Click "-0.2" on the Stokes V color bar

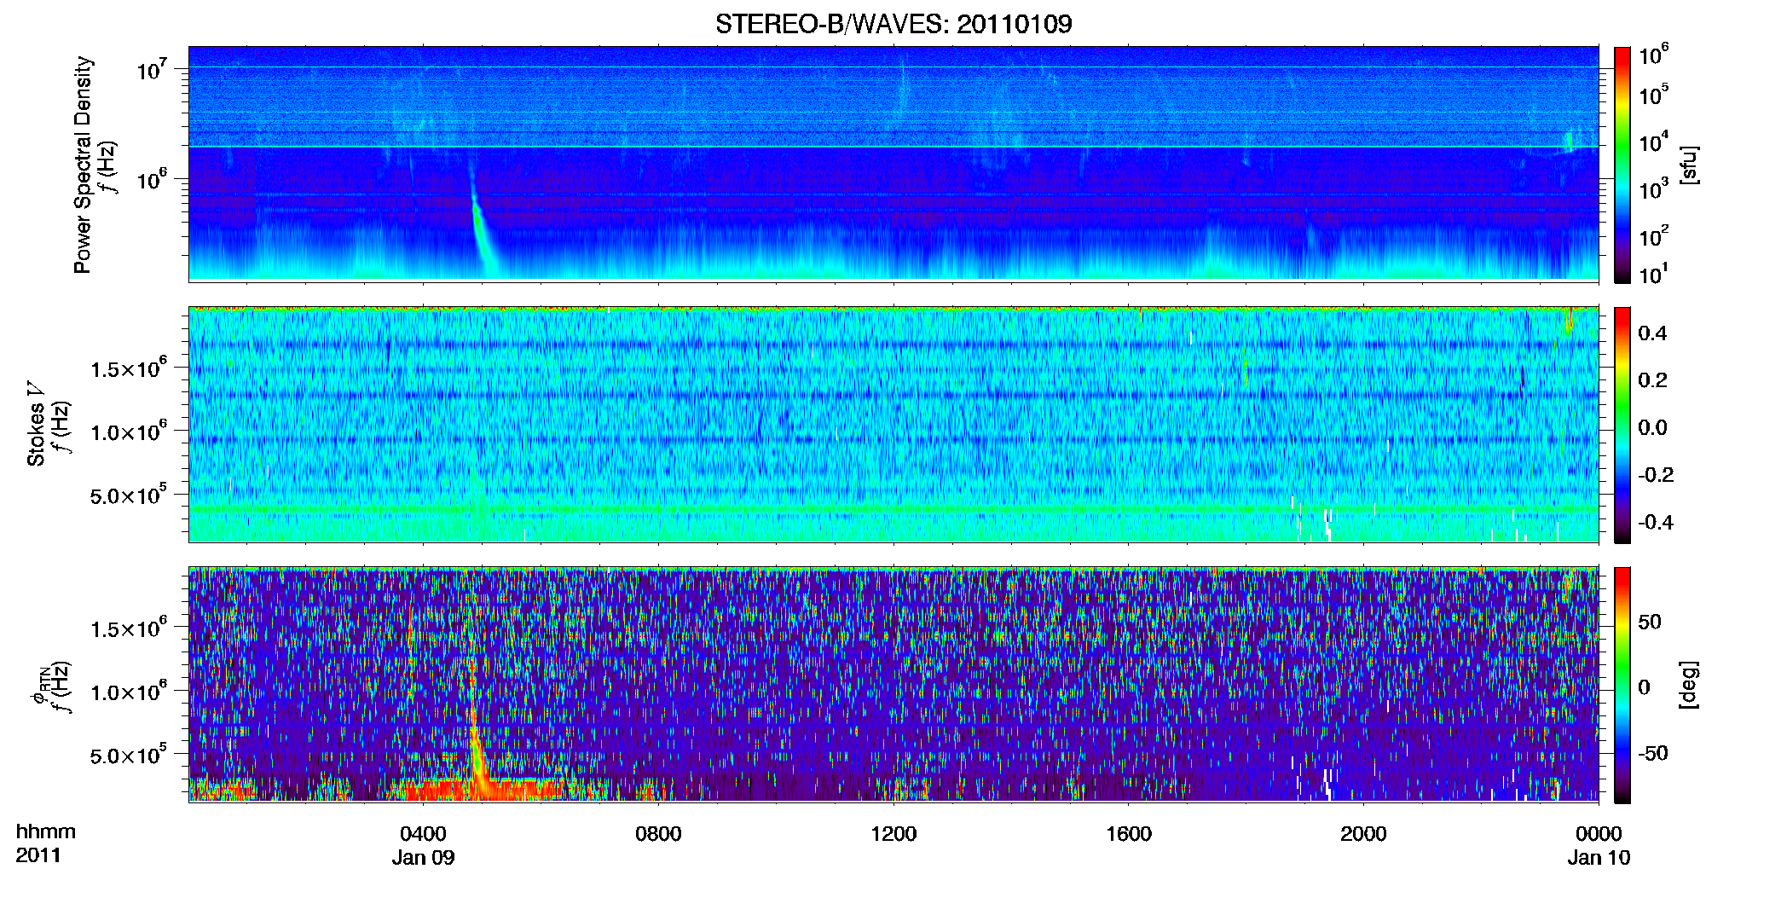1656,475
